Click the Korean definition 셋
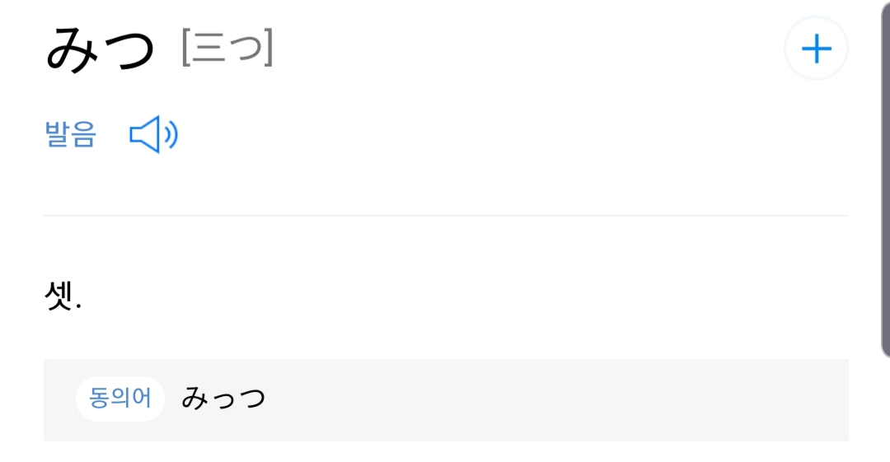The width and height of the screenshot is (890, 462). pyautogui.click(x=59, y=296)
